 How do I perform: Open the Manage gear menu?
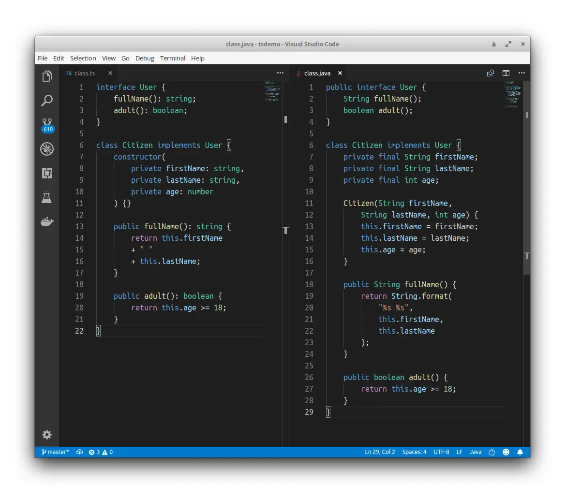(x=47, y=435)
